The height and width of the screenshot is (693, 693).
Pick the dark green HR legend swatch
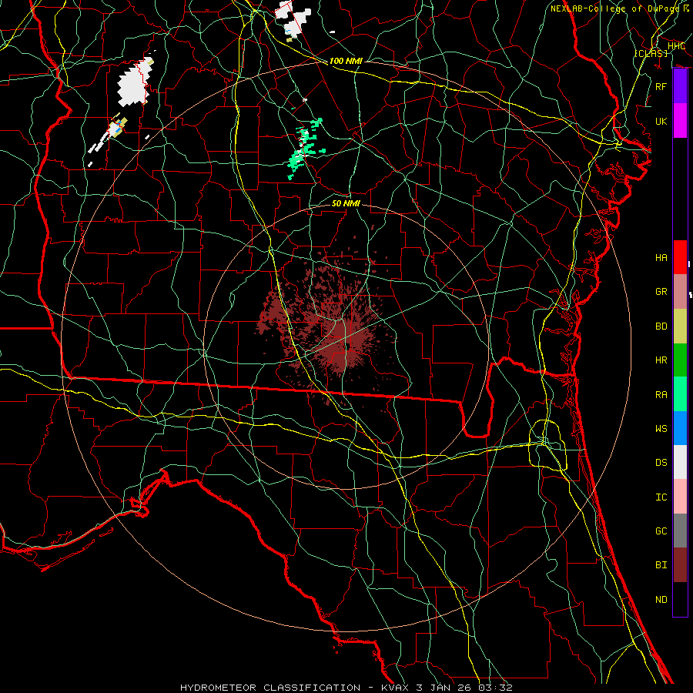pyautogui.click(x=680, y=360)
